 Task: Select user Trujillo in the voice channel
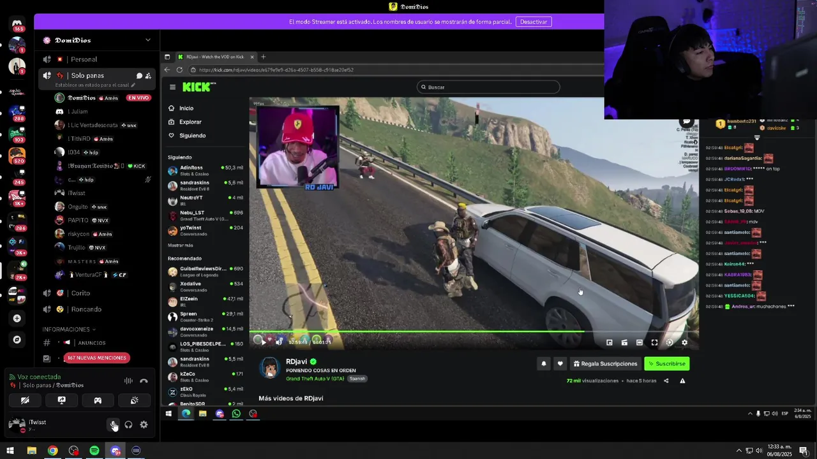pos(103,247)
